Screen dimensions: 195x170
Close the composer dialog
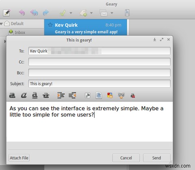pos(169,39)
